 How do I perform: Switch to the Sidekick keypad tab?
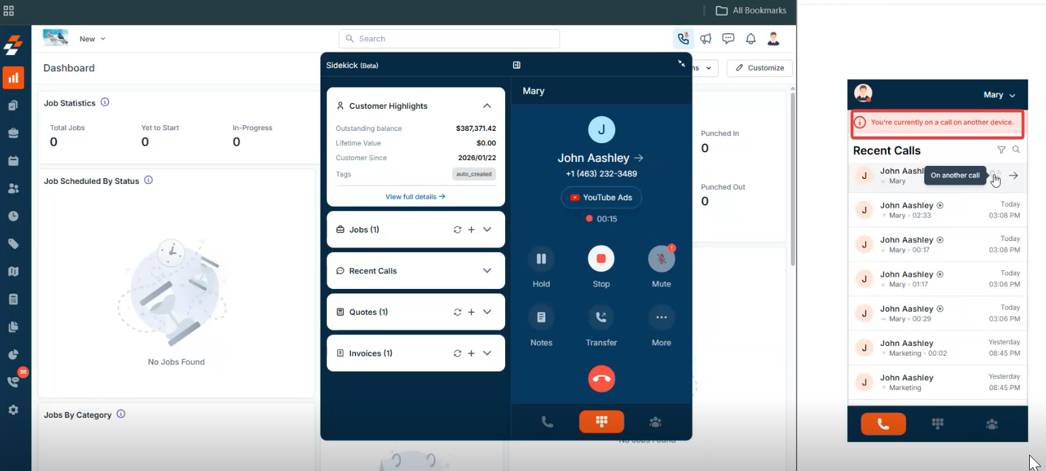click(602, 422)
